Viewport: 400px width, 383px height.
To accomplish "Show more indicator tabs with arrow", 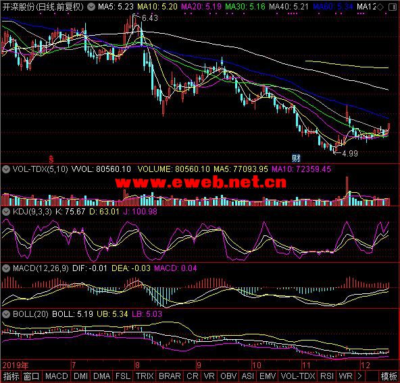I will click(x=360, y=376).
